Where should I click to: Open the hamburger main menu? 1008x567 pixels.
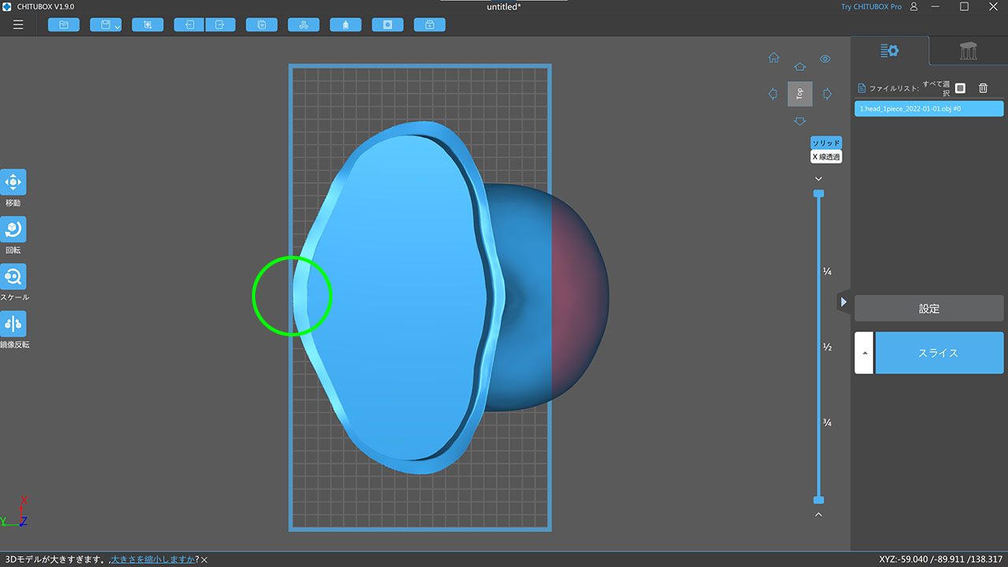(18, 25)
